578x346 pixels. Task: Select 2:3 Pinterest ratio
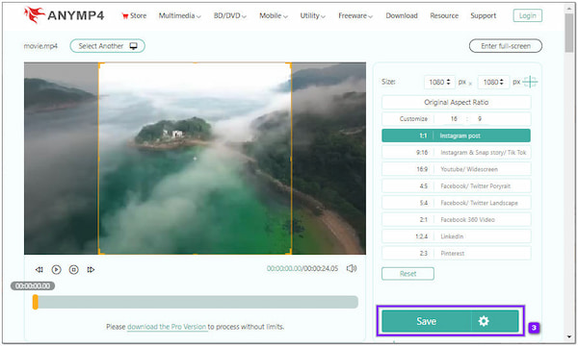click(x=456, y=253)
